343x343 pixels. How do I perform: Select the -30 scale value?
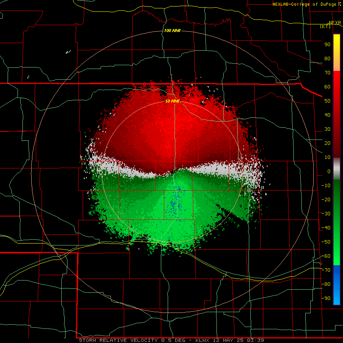(x=326, y=214)
